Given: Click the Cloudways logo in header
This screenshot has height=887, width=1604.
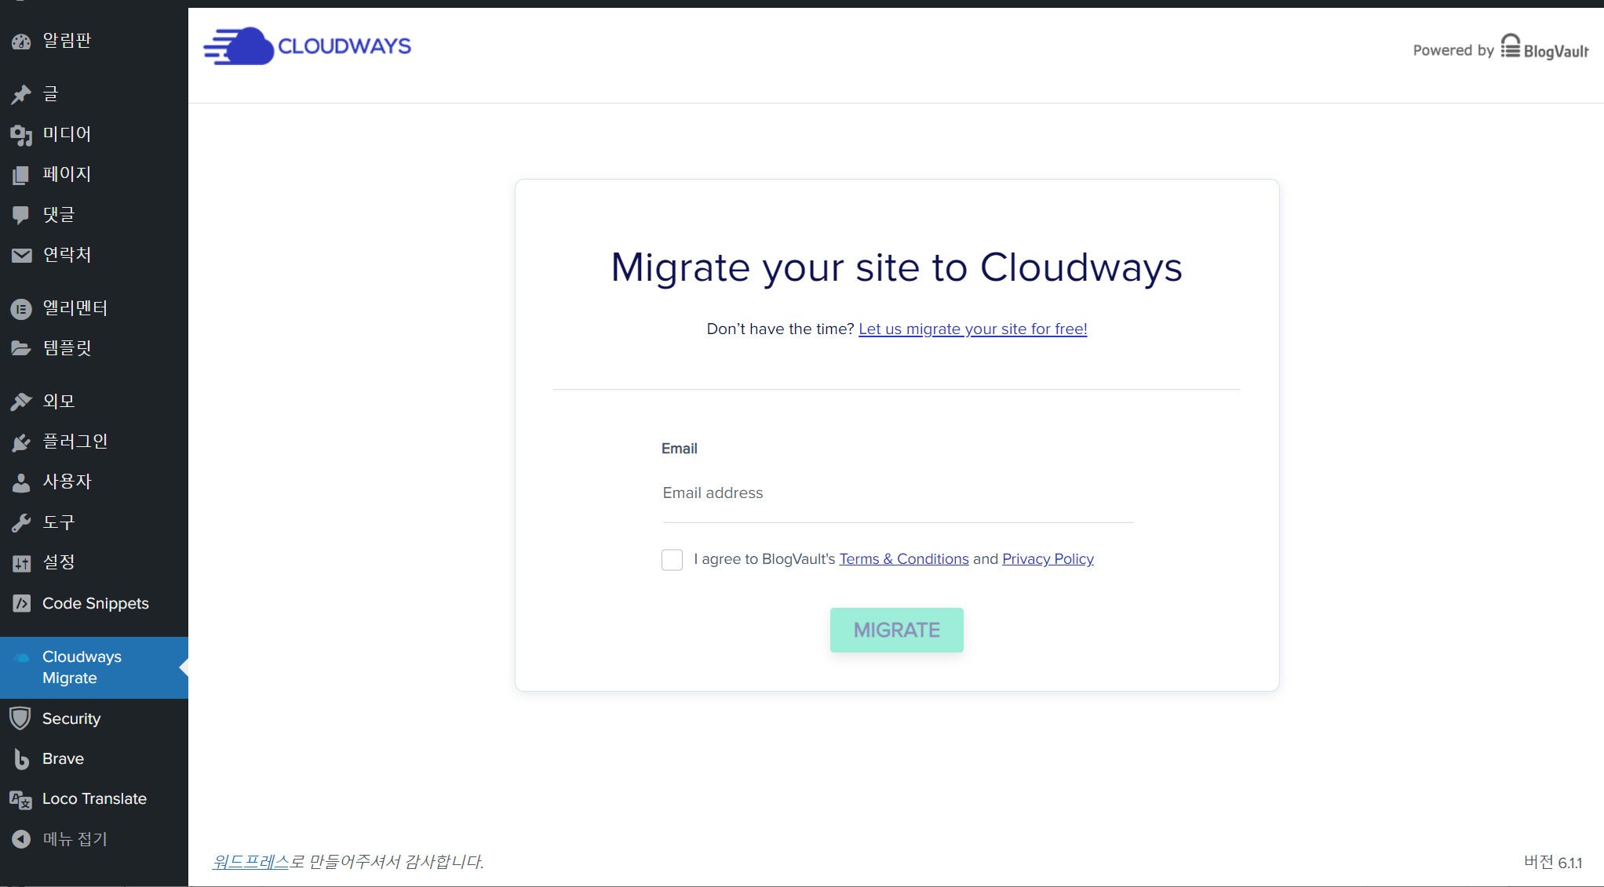Looking at the screenshot, I should point(307,46).
